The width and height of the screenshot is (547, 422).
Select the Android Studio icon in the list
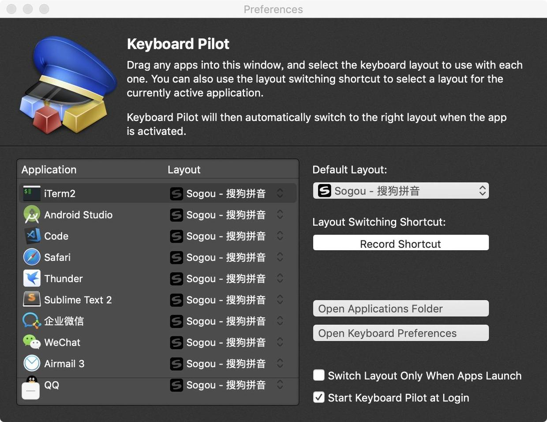(x=31, y=215)
